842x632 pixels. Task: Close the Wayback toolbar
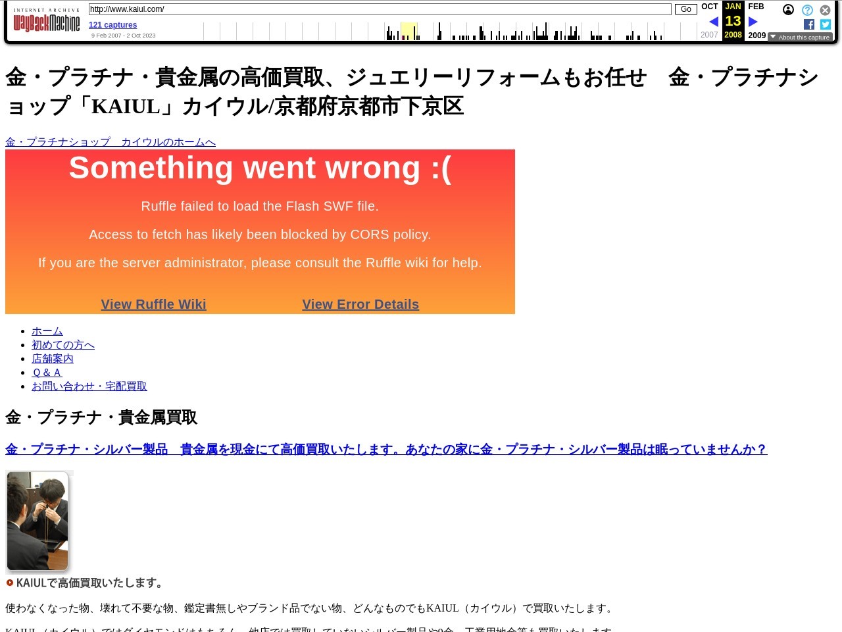pos(825,10)
